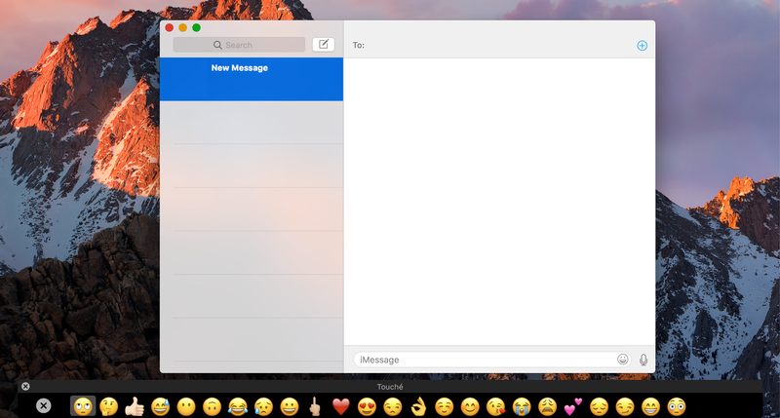Insert the grinning face with sweat emoji
The height and width of the screenshot is (418, 780).
pos(160,406)
